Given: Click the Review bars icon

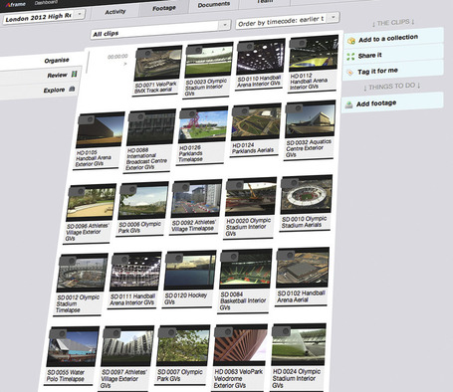Looking at the screenshot, I should (x=74, y=74).
